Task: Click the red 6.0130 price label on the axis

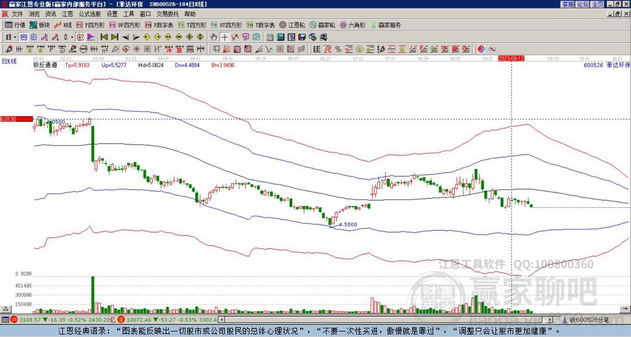Action: (x=16, y=119)
